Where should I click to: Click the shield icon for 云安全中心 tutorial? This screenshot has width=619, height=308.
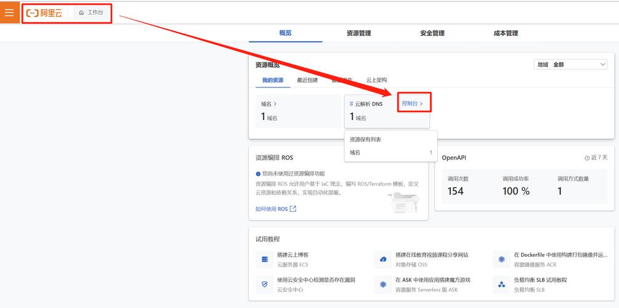point(264,284)
